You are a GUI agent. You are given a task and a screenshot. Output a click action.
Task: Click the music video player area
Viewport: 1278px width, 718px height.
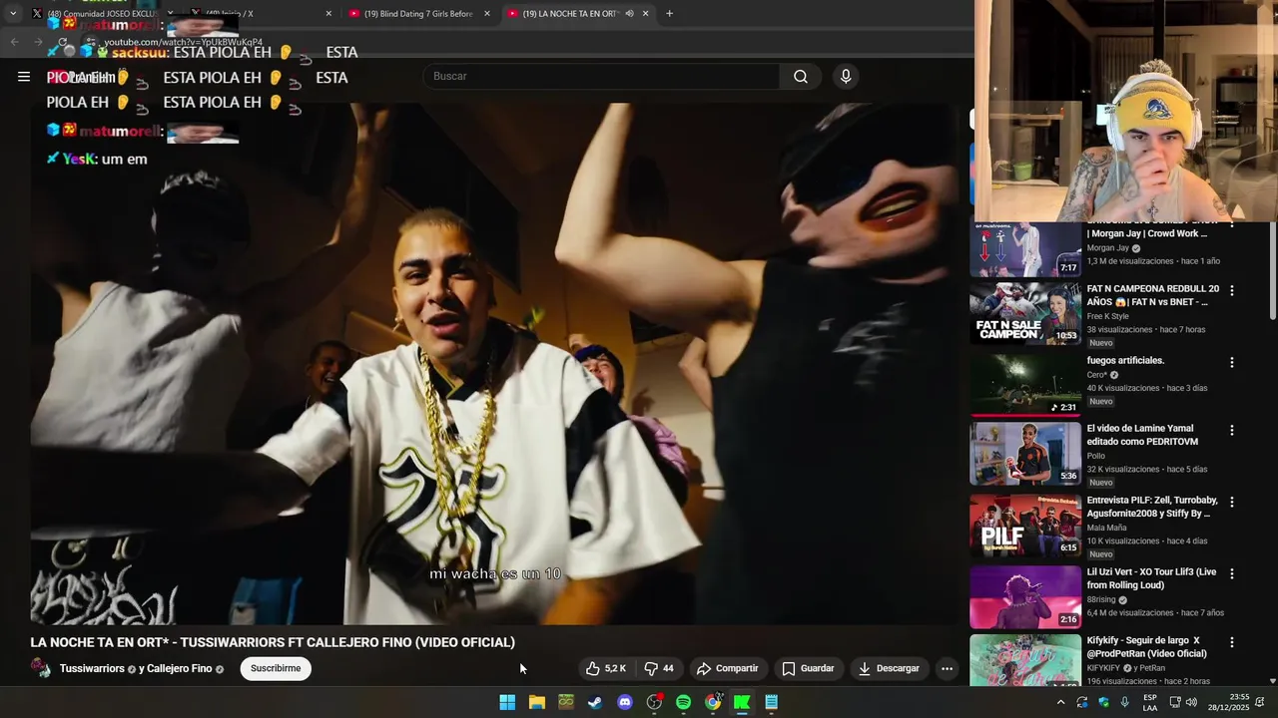[x=495, y=363]
